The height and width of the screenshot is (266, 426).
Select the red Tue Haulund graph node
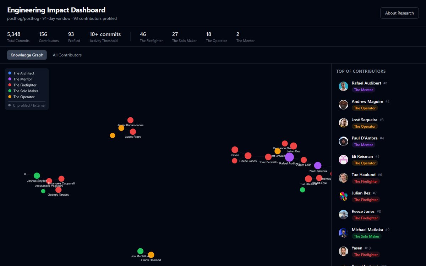308,179
